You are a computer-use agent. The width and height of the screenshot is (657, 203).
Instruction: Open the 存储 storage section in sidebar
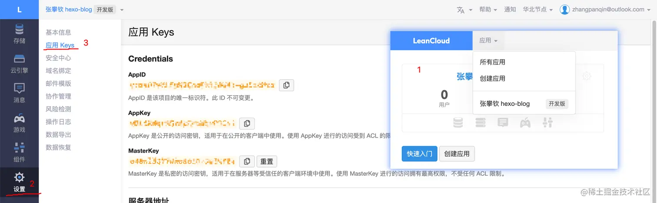point(19,34)
